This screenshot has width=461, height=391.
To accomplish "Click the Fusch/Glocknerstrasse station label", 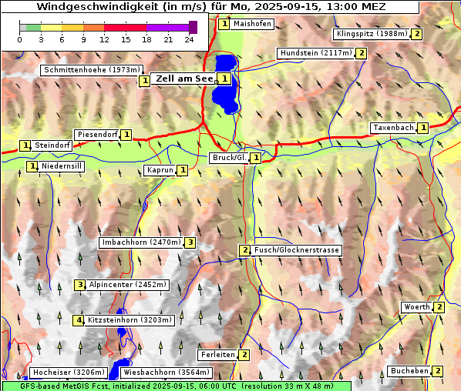I will [296, 250].
